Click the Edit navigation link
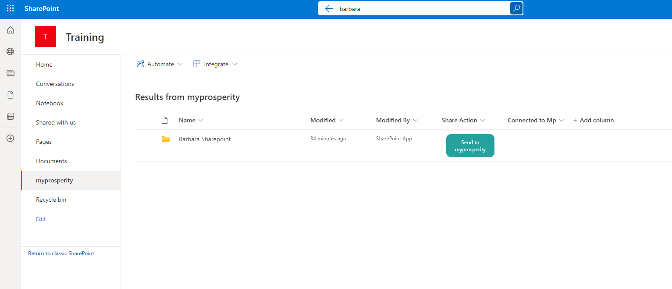The height and width of the screenshot is (289, 672). [x=41, y=219]
